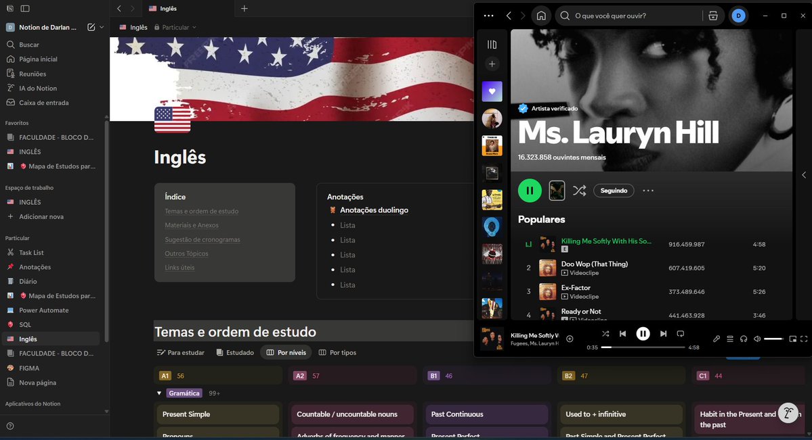Open Links úteis index link

point(179,267)
